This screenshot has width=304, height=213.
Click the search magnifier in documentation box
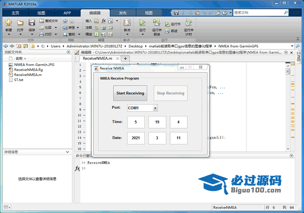286,13
